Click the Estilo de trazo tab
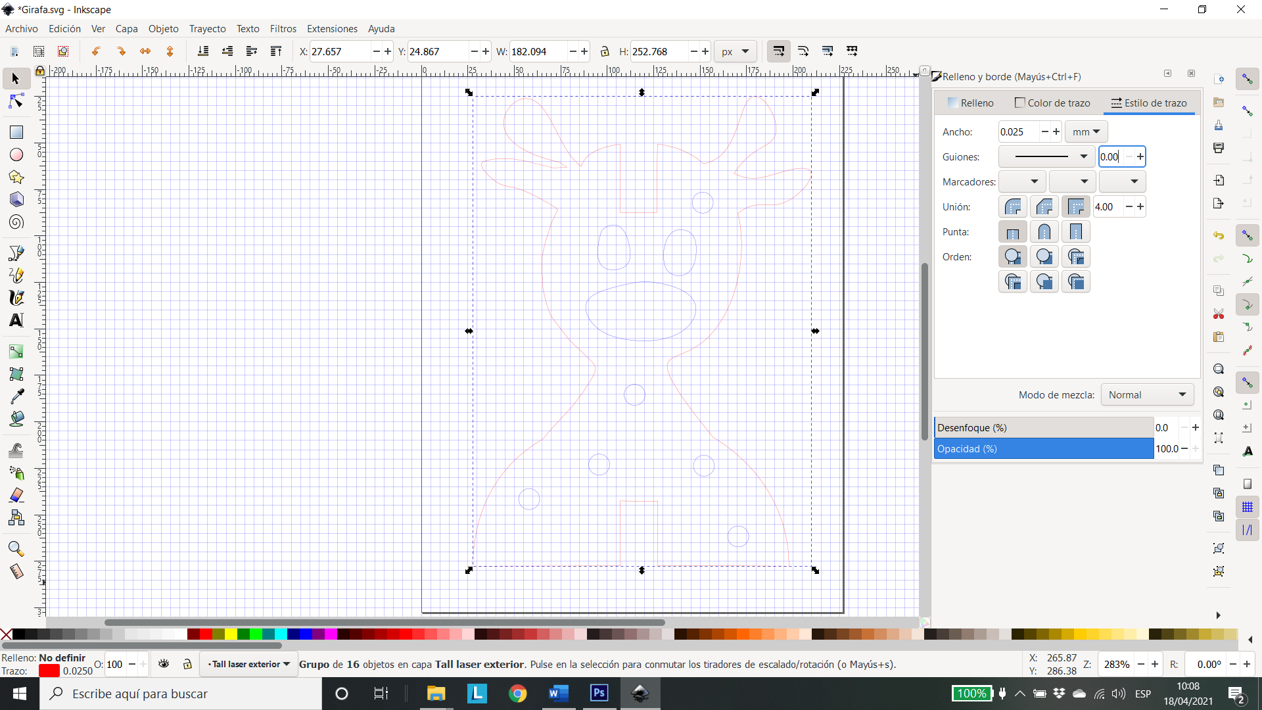 pyautogui.click(x=1148, y=103)
